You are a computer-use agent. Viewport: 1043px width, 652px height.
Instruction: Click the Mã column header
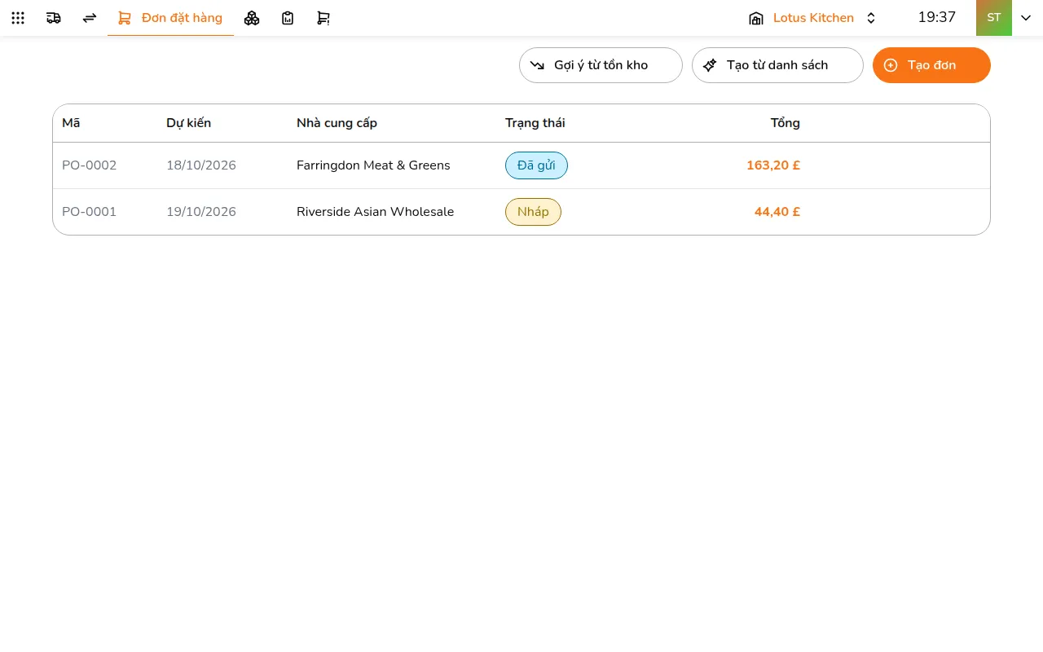point(71,123)
